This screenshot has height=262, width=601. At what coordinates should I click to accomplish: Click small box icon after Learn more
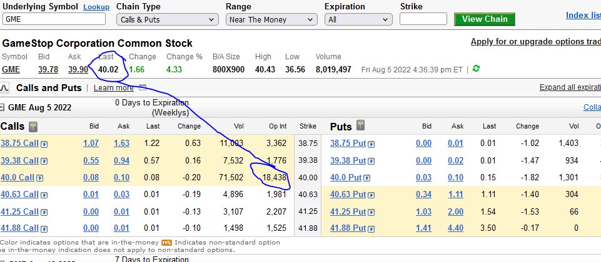(143, 87)
